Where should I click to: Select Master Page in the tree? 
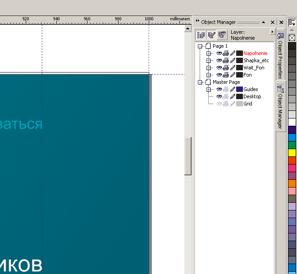(x=226, y=82)
